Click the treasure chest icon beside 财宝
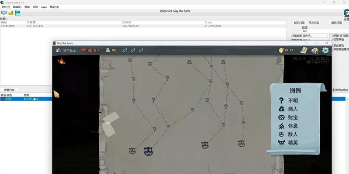Viewport: 349px width, 174px height. (x=281, y=117)
